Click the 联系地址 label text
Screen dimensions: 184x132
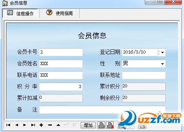click(110, 75)
